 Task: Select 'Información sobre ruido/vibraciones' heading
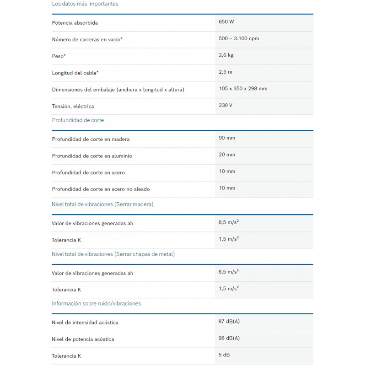point(96,303)
